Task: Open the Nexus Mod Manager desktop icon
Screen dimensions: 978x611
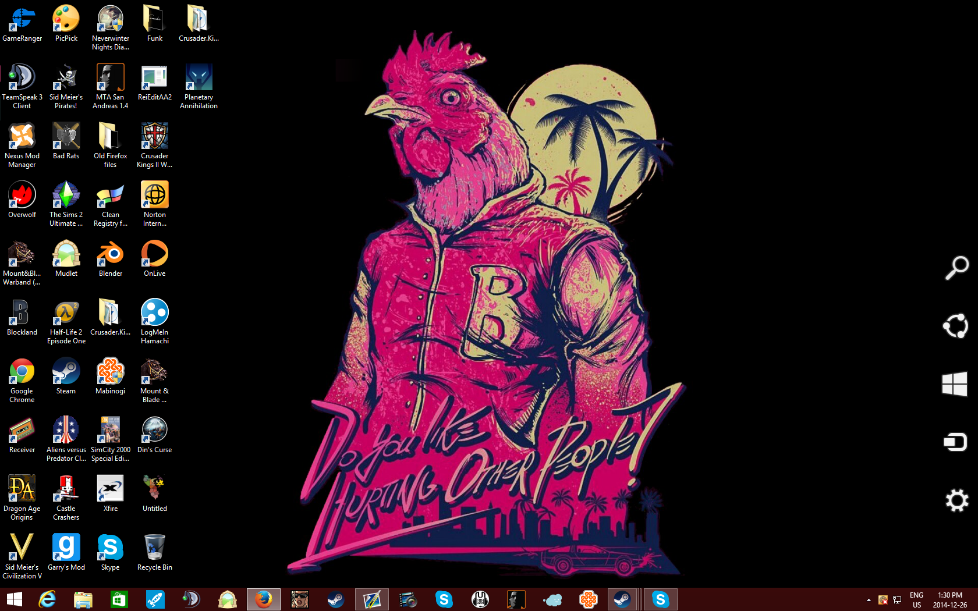Action: 22,145
